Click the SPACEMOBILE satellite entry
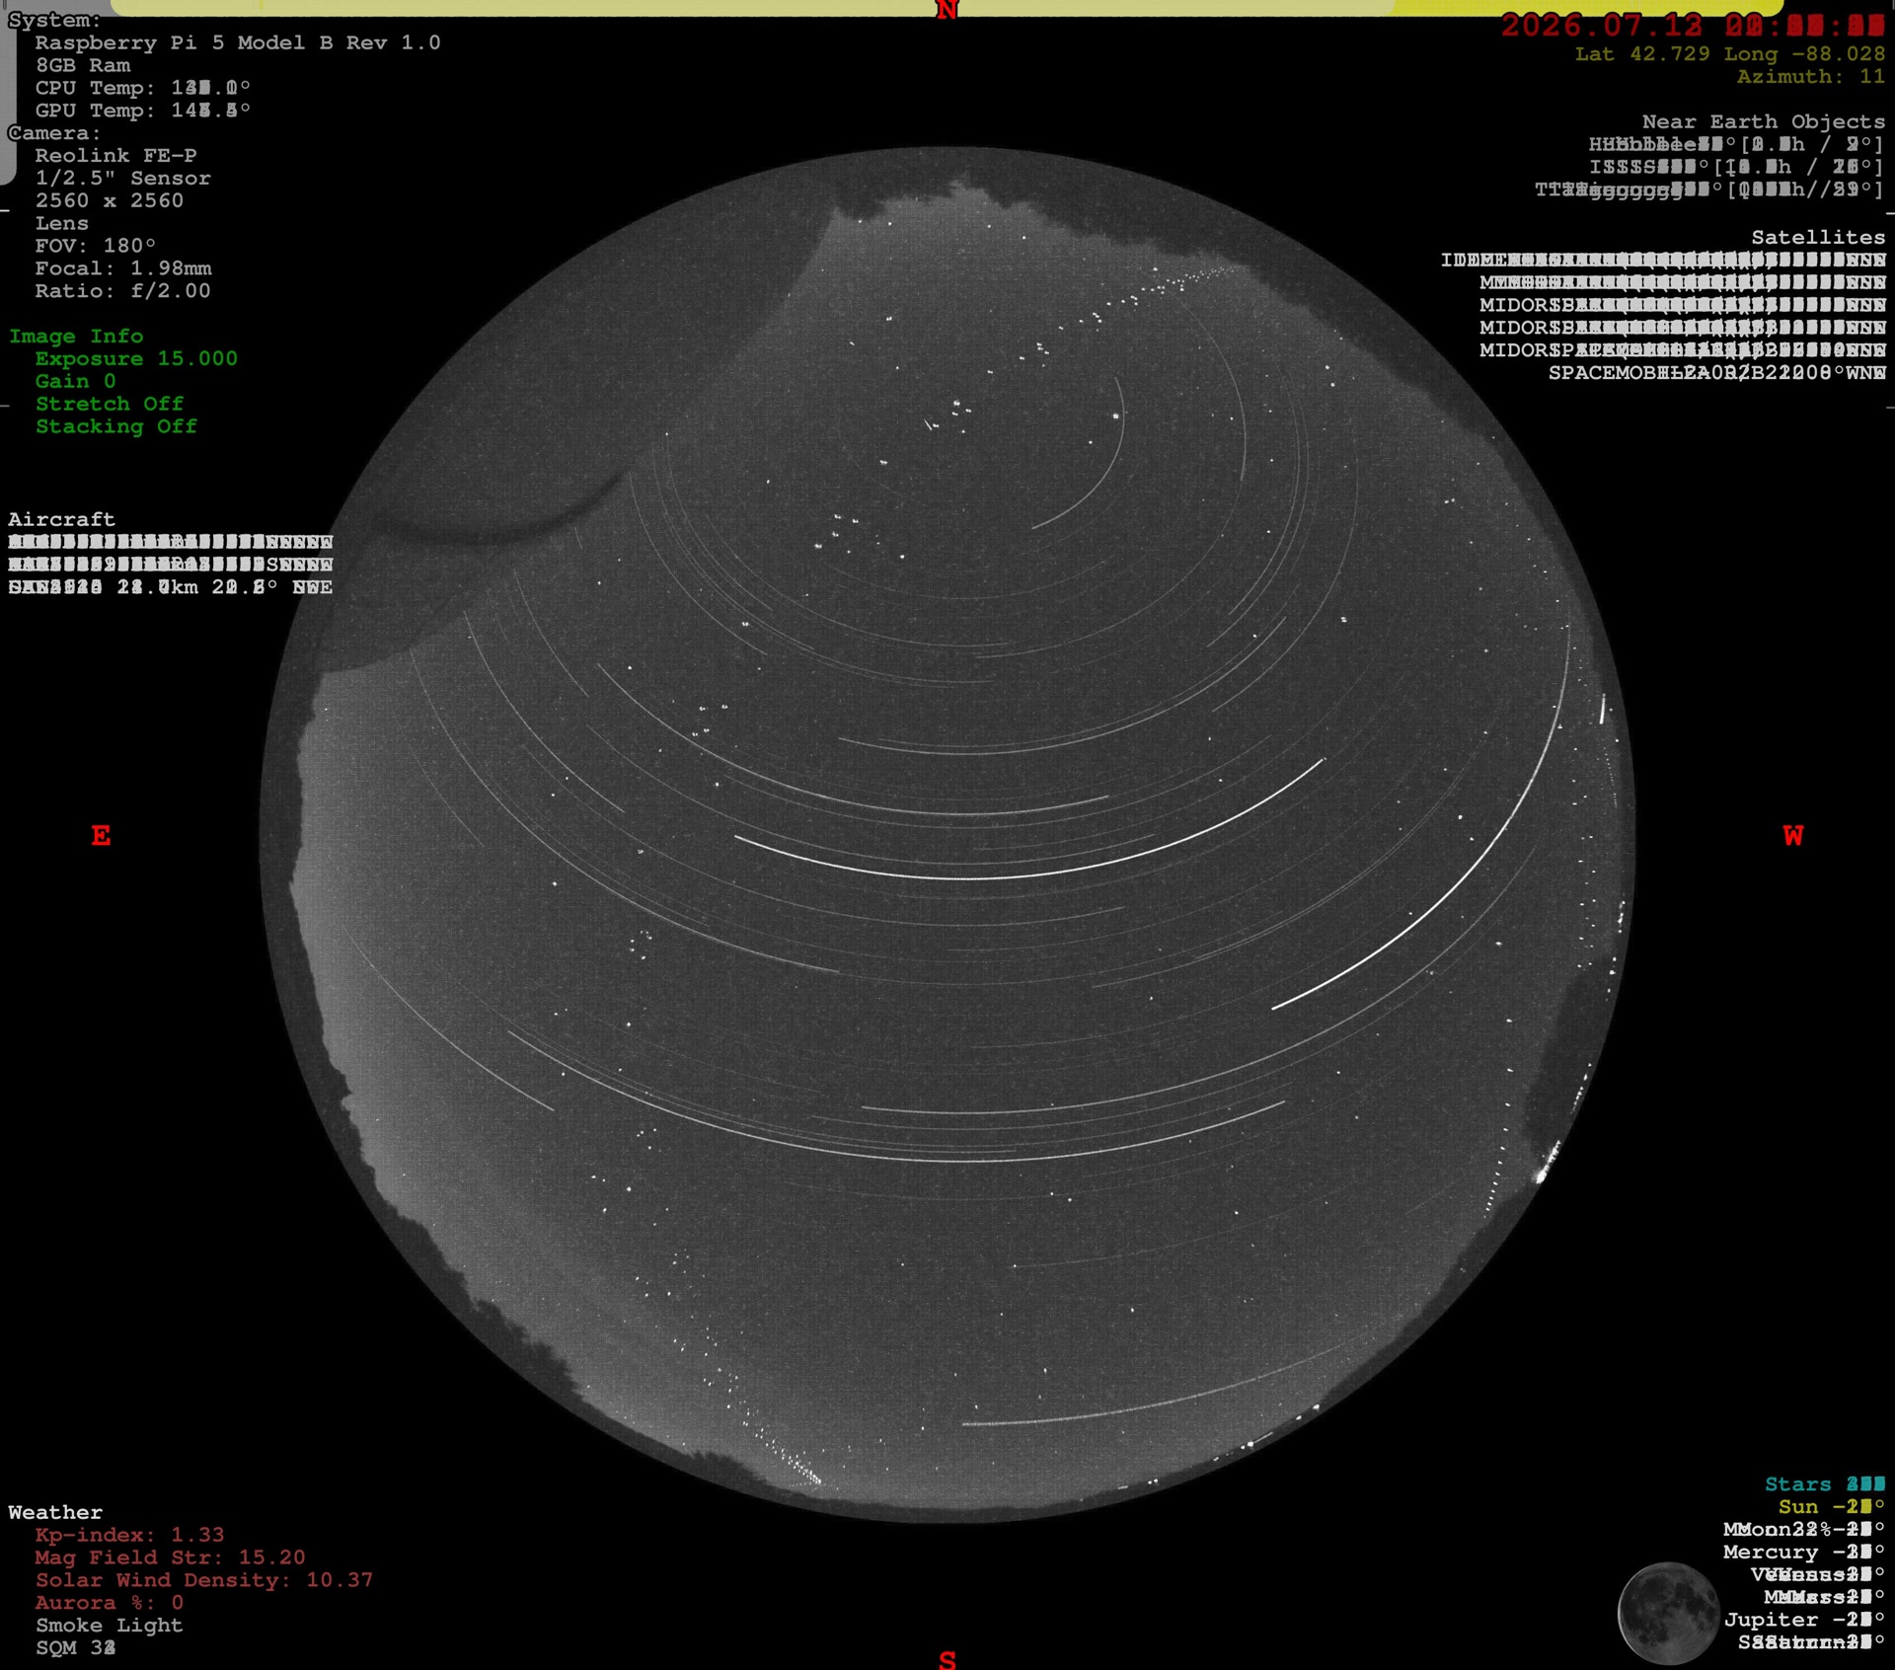 tap(1716, 373)
